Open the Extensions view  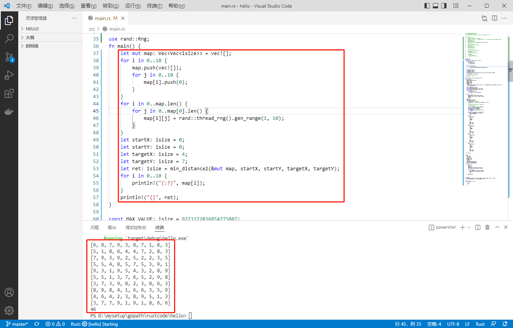[x=9, y=93]
